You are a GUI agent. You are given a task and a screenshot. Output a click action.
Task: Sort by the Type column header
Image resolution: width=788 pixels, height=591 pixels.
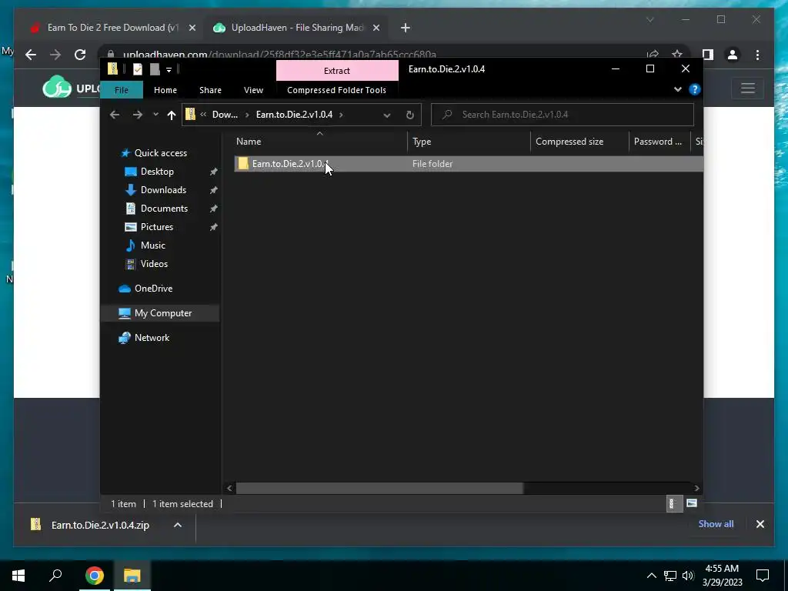tap(469, 142)
